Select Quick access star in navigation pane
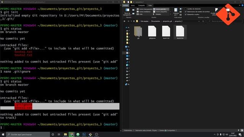This screenshot has height=137, width=244. click(126, 27)
